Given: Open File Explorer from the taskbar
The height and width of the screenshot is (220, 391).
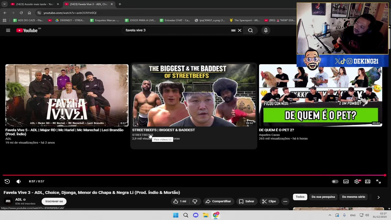Looking at the screenshot, I should pyautogui.click(x=206, y=215).
